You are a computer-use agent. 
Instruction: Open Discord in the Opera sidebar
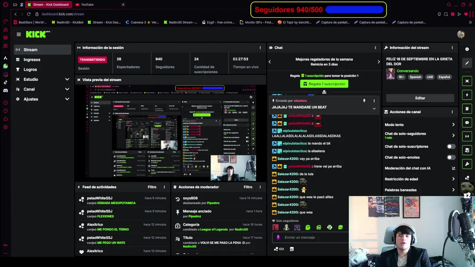(x=6, y=90)
